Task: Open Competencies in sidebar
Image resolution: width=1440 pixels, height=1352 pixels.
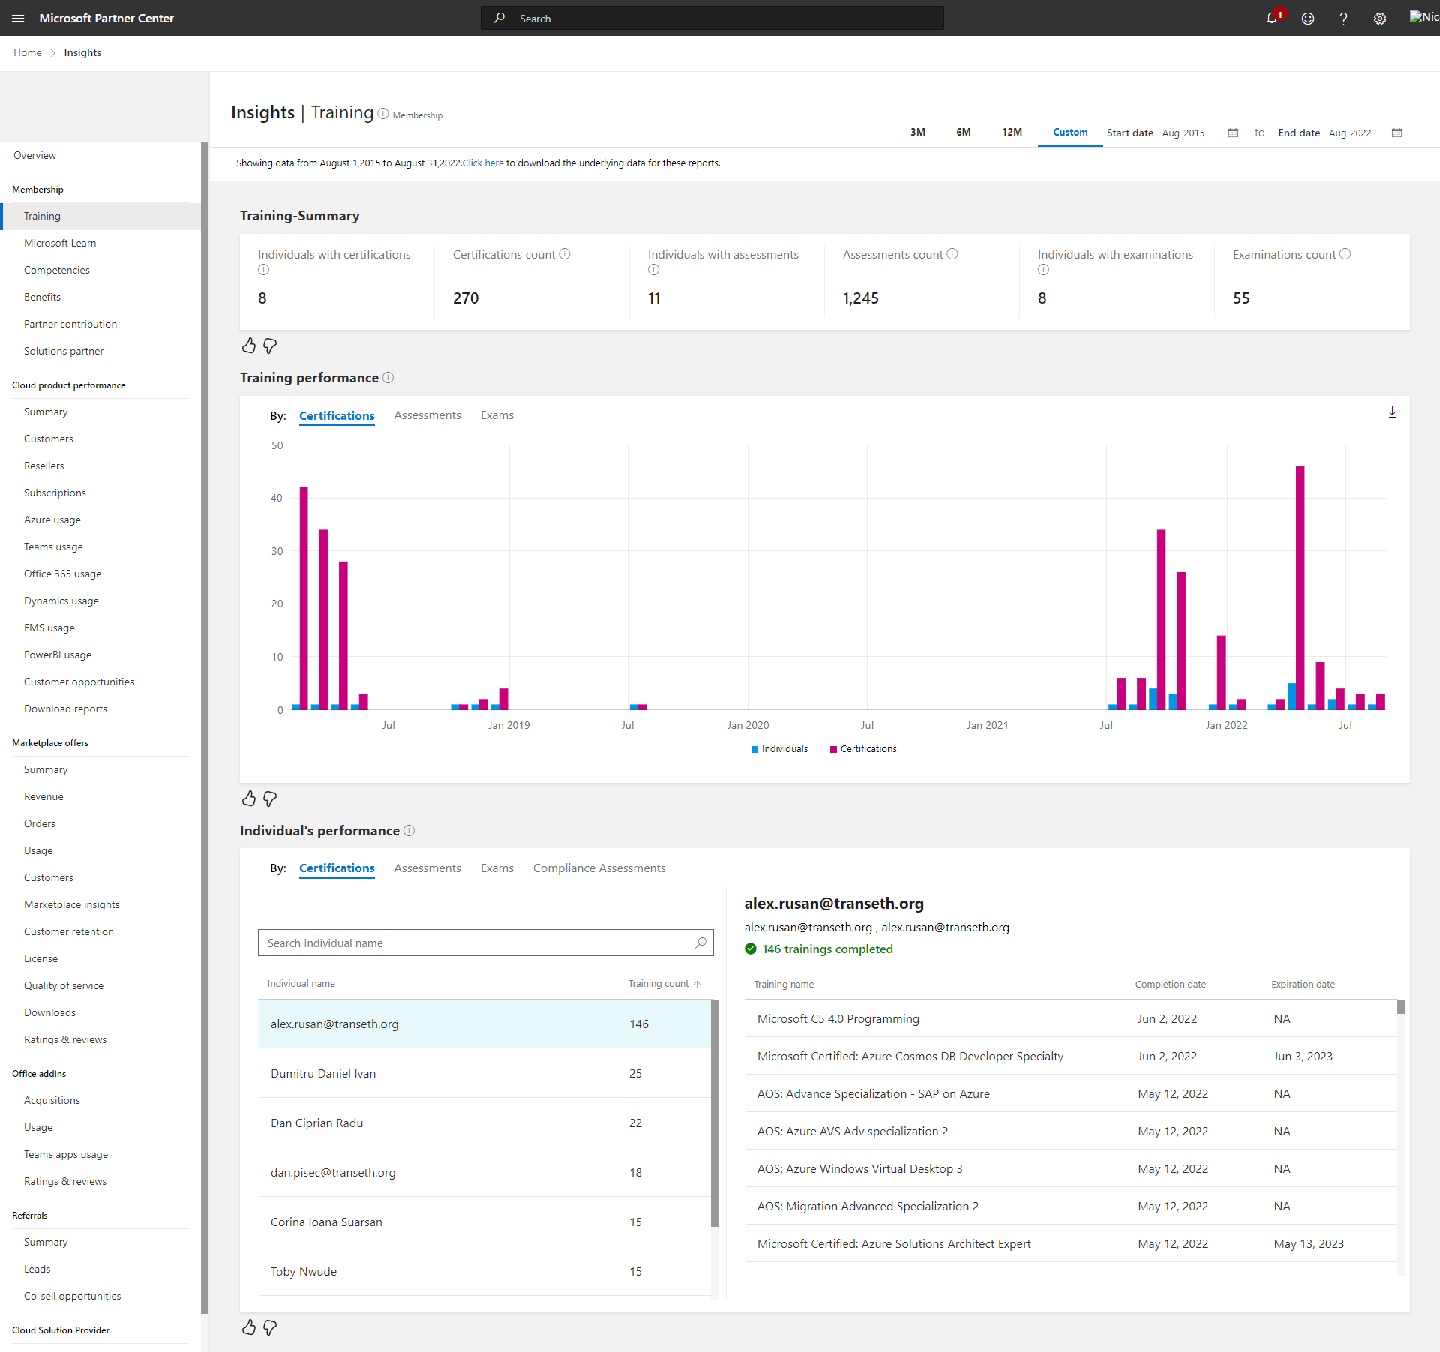Action: [57, 270]
